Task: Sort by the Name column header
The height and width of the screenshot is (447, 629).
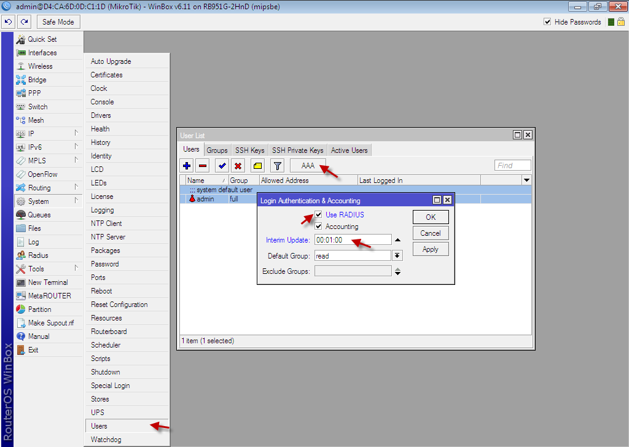Action: coord(206,181)
